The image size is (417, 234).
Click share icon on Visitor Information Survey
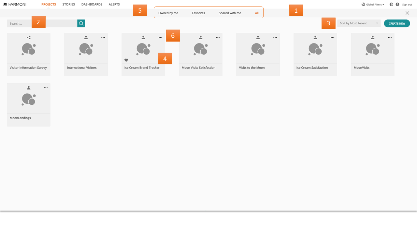click(29, 37)
